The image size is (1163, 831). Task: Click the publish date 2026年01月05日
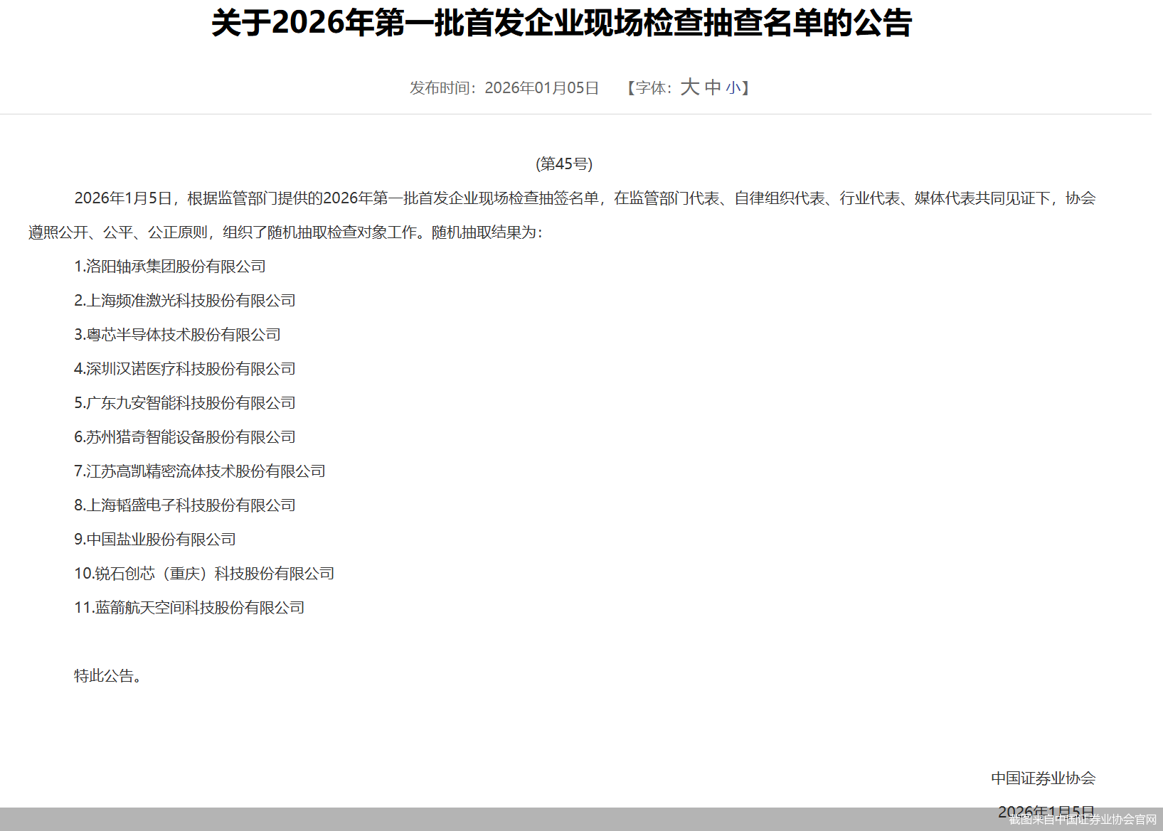click(x=542, y=87)
